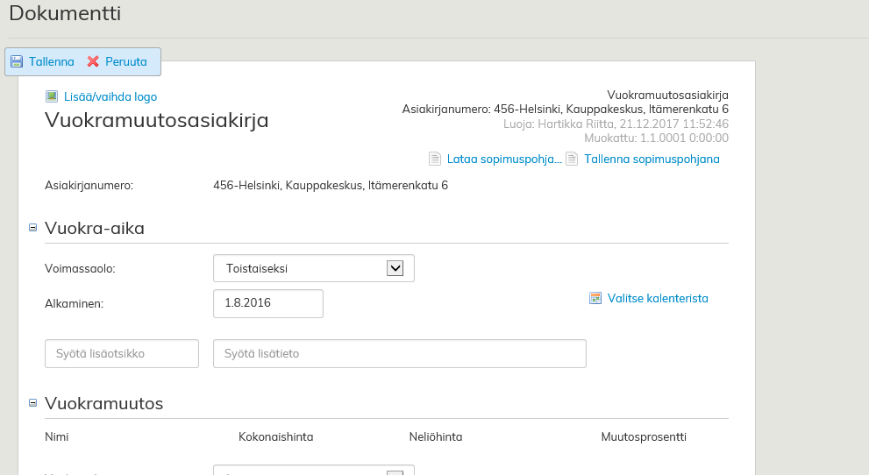This screenshot has height=475, width=869.
Task: Click the Tallenna sopimuspohjana link
Action: click(x=652, y=160)
